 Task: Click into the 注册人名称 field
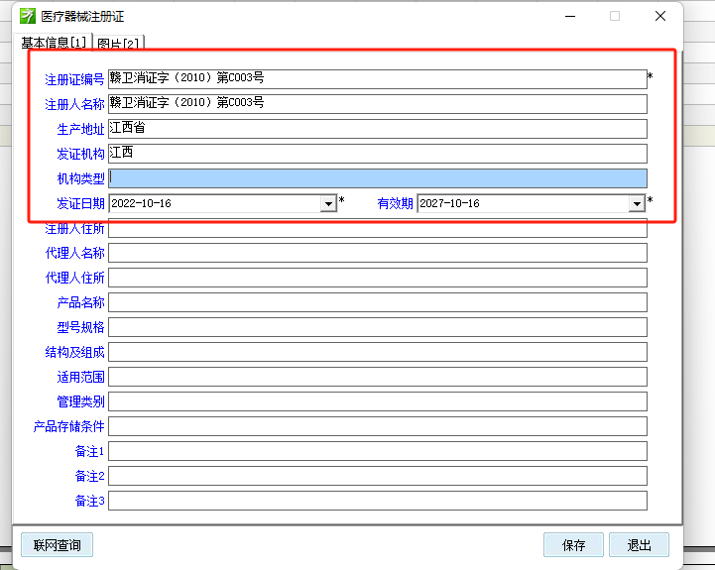[x=377, y=104]
